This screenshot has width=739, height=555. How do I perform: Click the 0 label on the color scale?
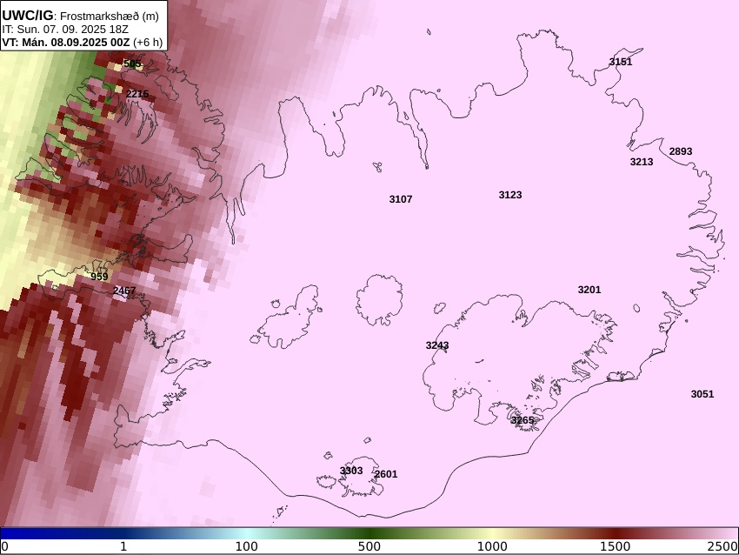(4, 546)
